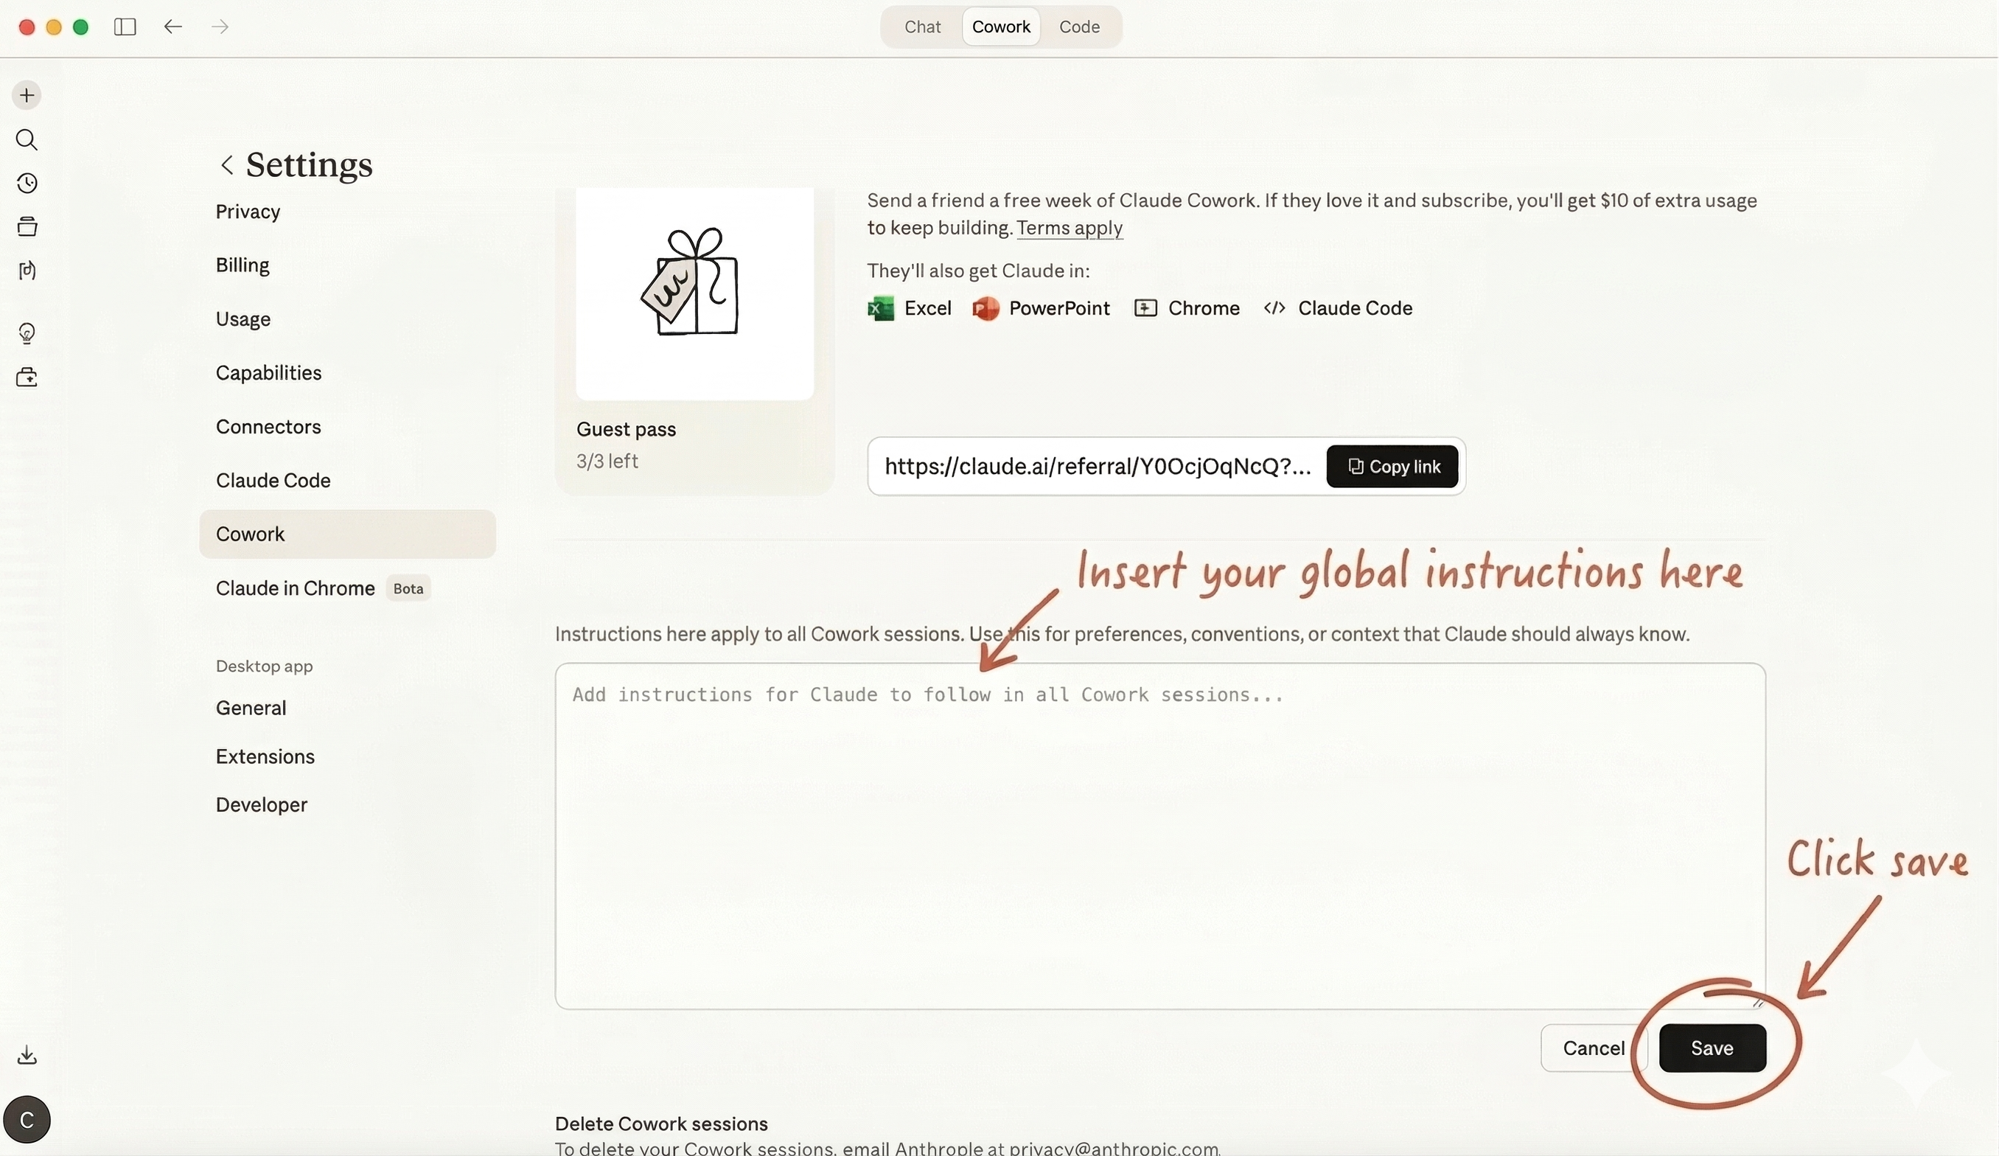This screenshot has width=1999, height=1156.
Task: Open Claude in Chrome settings
Action: [294, 588]
